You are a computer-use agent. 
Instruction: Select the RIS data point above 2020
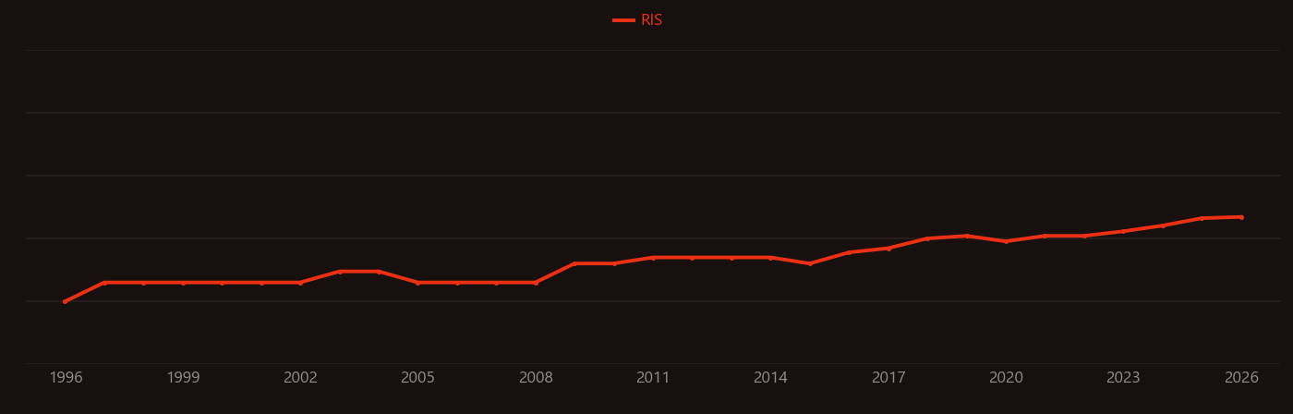(x=1006, y=241)
